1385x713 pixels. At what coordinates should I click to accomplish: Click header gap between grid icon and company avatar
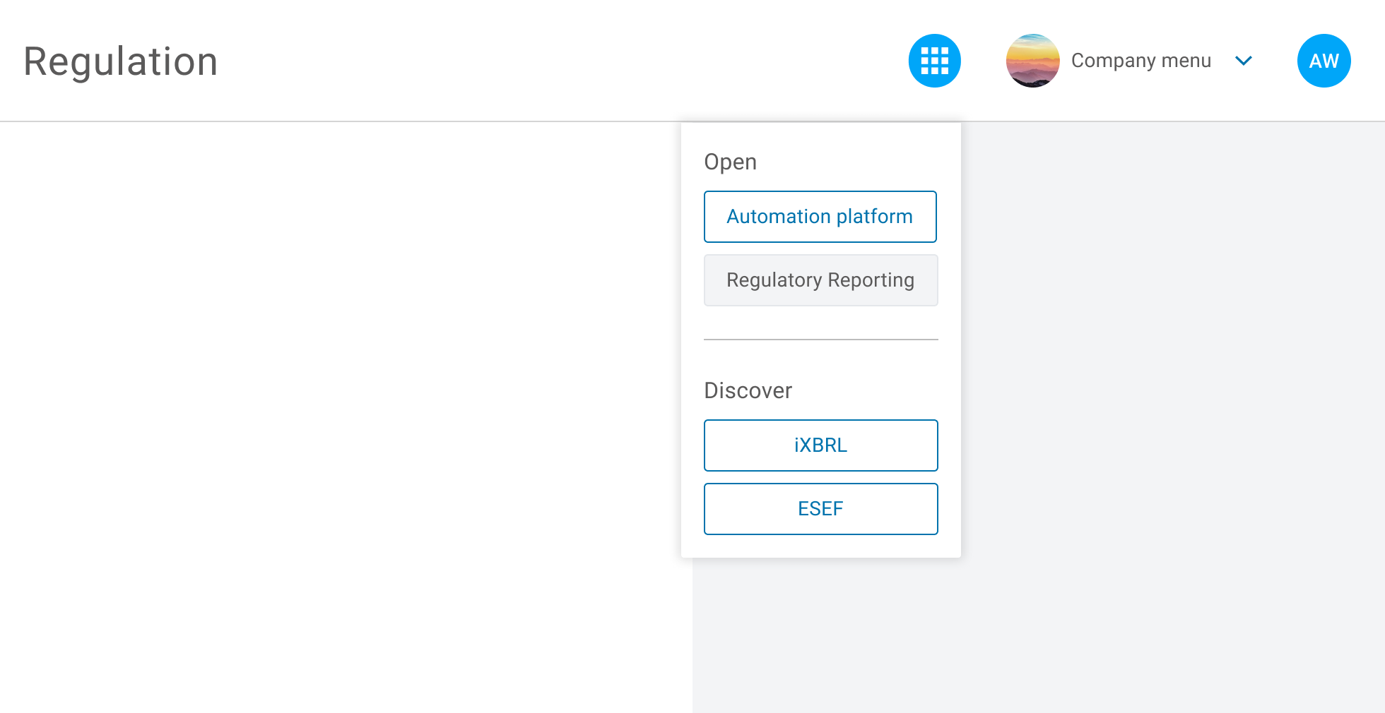click(x=983, y=61)
